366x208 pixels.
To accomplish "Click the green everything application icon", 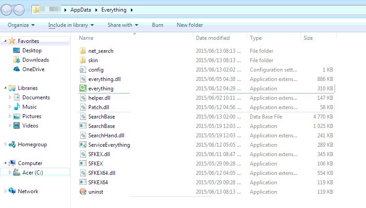I will pyautogui.click(x=83, y=89).
